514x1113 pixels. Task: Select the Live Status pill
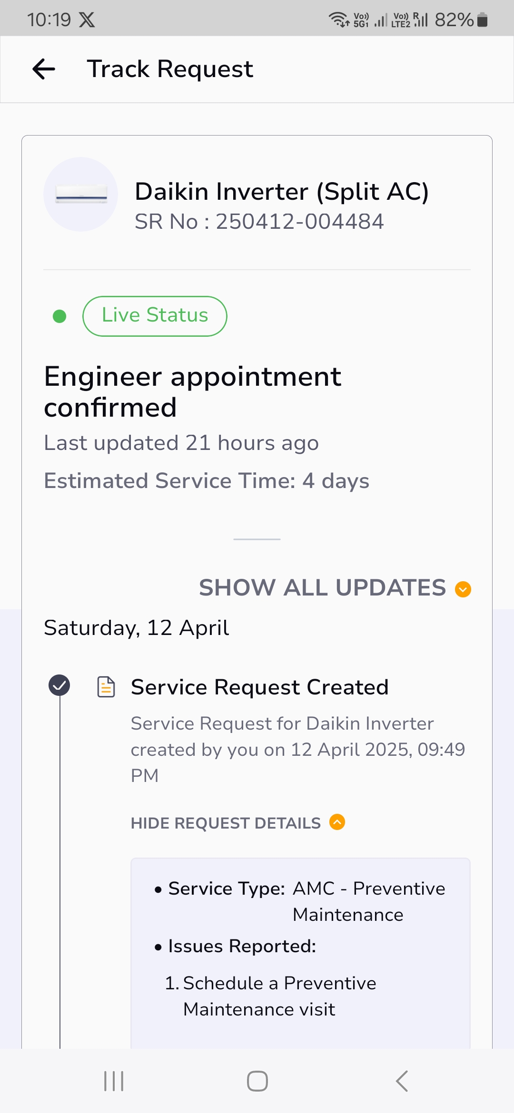pyautogui.click(x=155, y=316)
